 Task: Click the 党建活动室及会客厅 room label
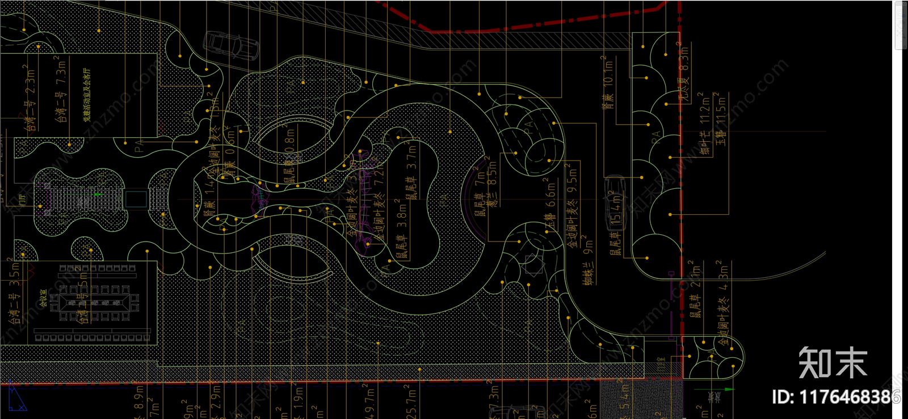[x=86, y=95]
